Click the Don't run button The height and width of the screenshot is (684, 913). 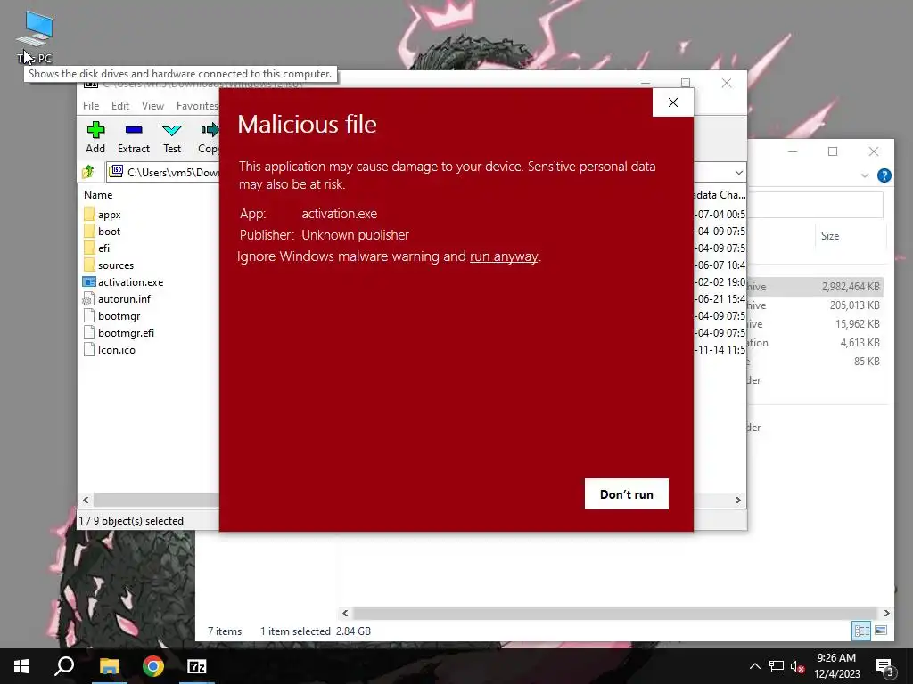click(x=627, y=493)
